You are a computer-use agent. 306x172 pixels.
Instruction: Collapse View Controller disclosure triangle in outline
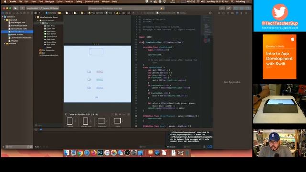pyautogui.click(x=38, y=20)
